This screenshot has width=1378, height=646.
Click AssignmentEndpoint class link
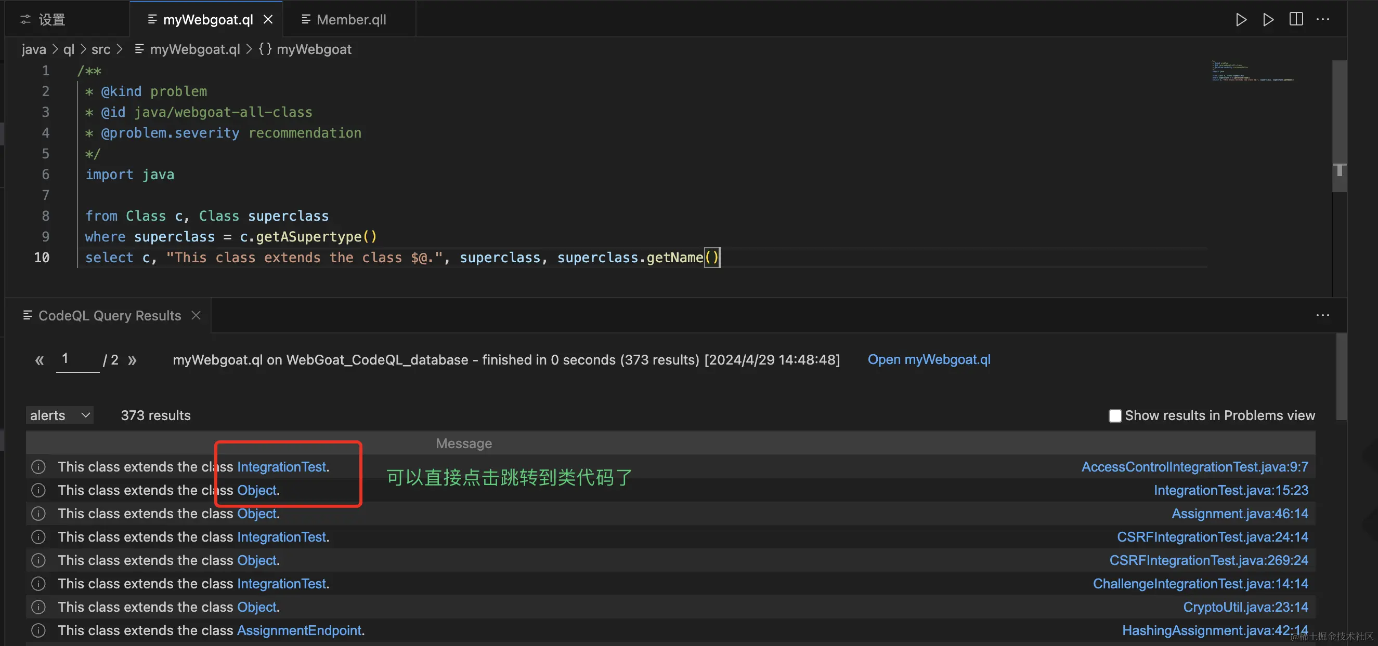[x=299, y=630]
